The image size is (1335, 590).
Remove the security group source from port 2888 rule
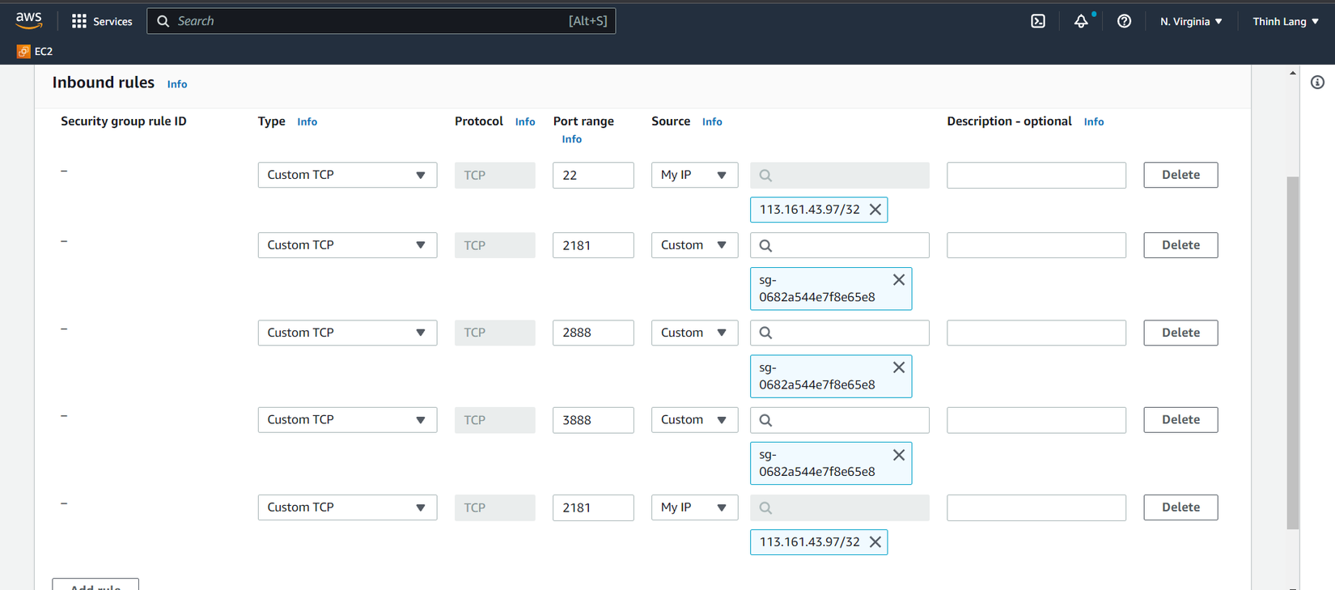(898, 367)
